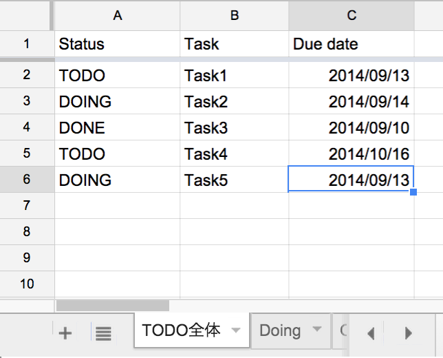Open the TODO全体 tab dropdown arrow
443x358 pixels.
(236, 330)
